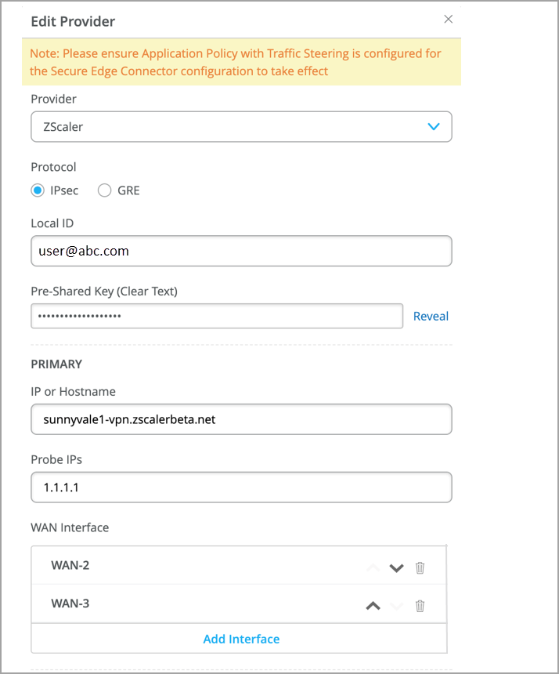The height and width of the screenshot is (674, 559).
Task: Click the greyed up arrow for WAN-2
Action: point(373,567)
